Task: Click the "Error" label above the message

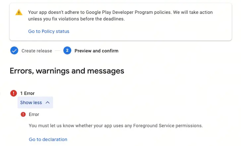Action: click(34, 114)
